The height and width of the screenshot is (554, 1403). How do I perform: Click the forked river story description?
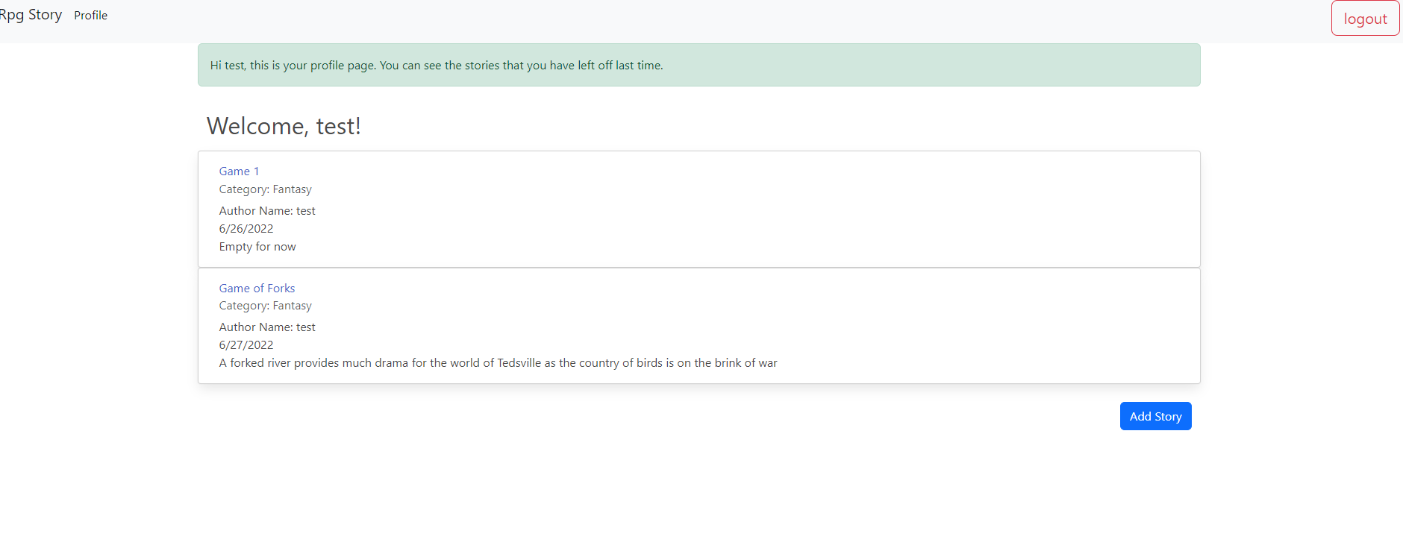[x=498, y=363]
